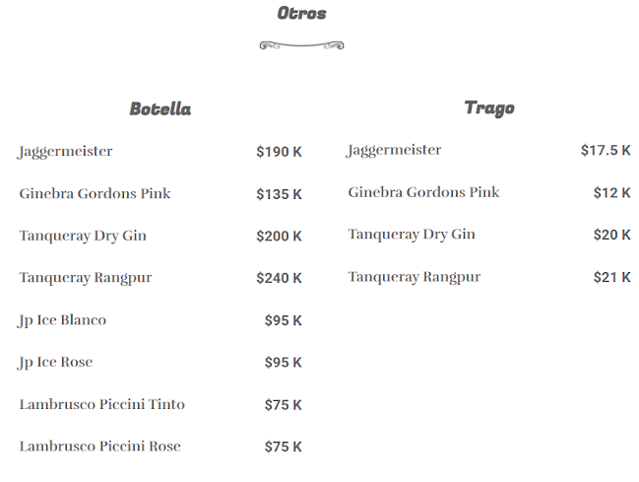
Task: Click the Jp Ice Rose item
Action: (55, 363)
